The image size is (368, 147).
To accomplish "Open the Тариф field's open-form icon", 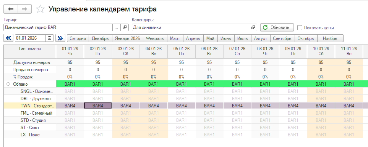I will [125, 27].
